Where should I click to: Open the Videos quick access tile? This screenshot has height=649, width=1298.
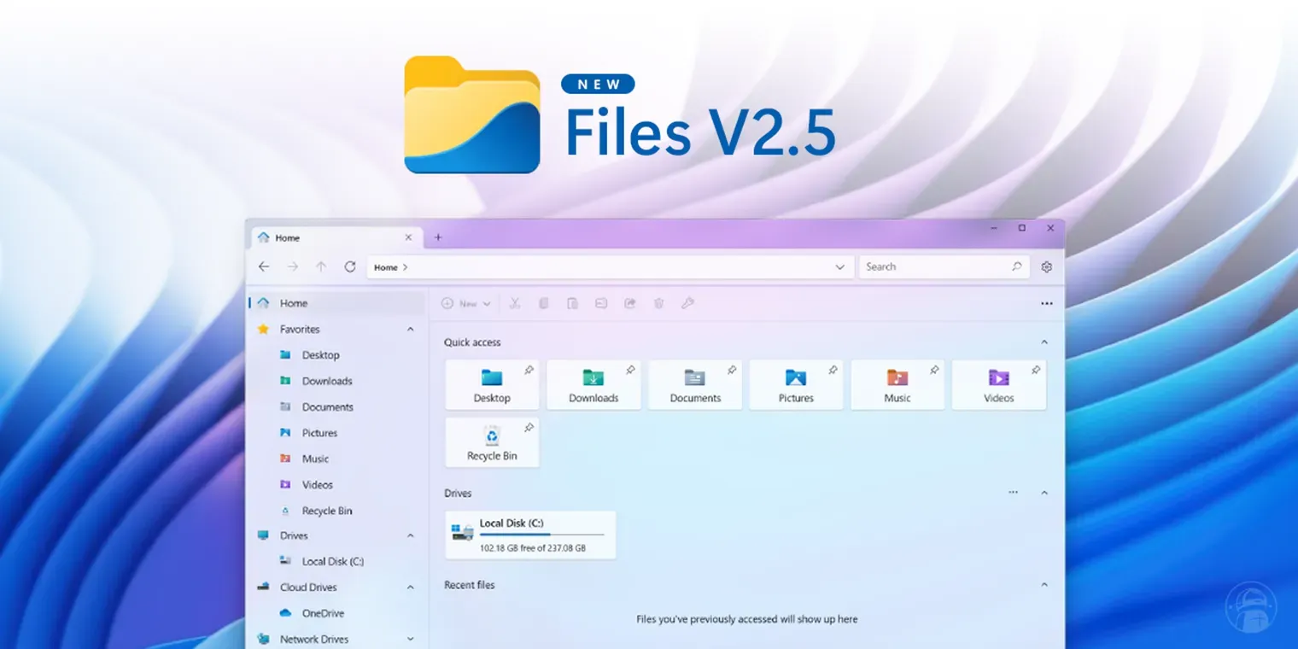[998, 385]
